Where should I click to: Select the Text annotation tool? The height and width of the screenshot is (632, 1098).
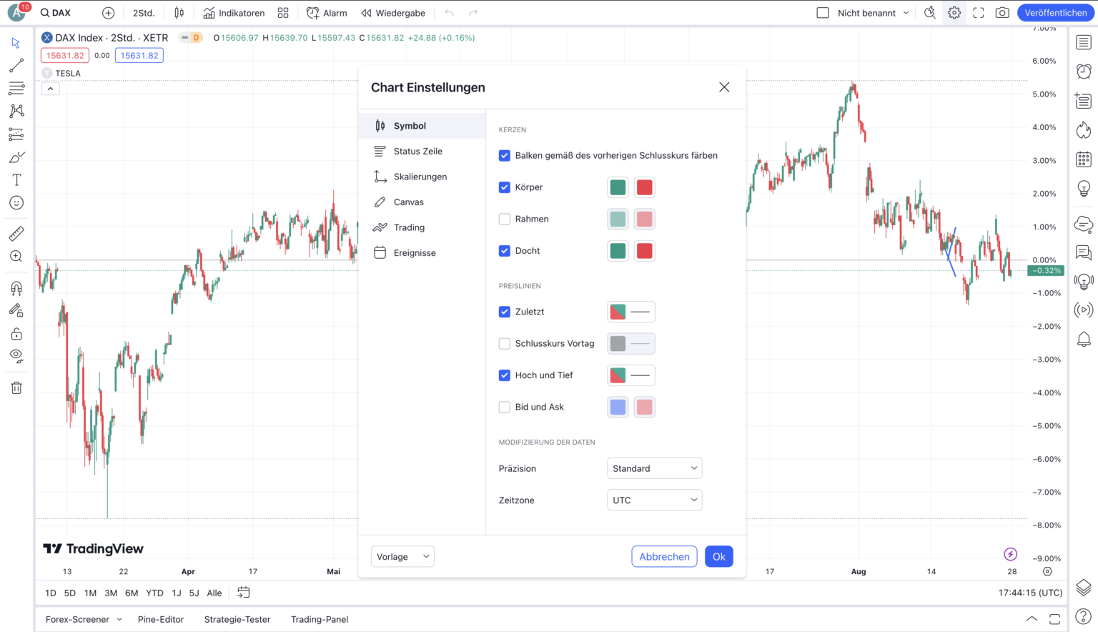point(16,179)
